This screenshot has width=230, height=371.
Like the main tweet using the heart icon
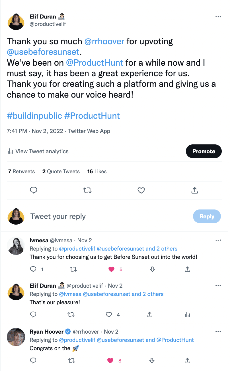point(141,190)
